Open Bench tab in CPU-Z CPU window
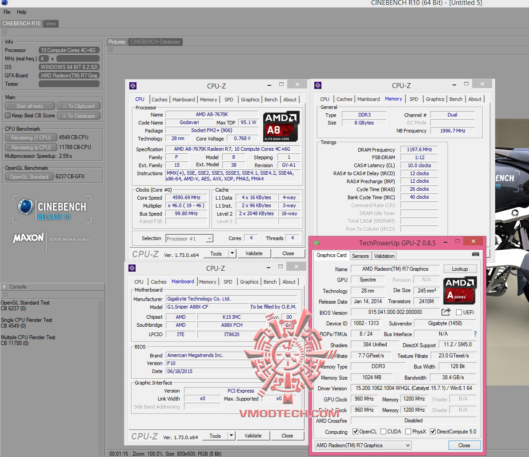The width and height of the screenshot is (529, 457). (x=271, y=100)
